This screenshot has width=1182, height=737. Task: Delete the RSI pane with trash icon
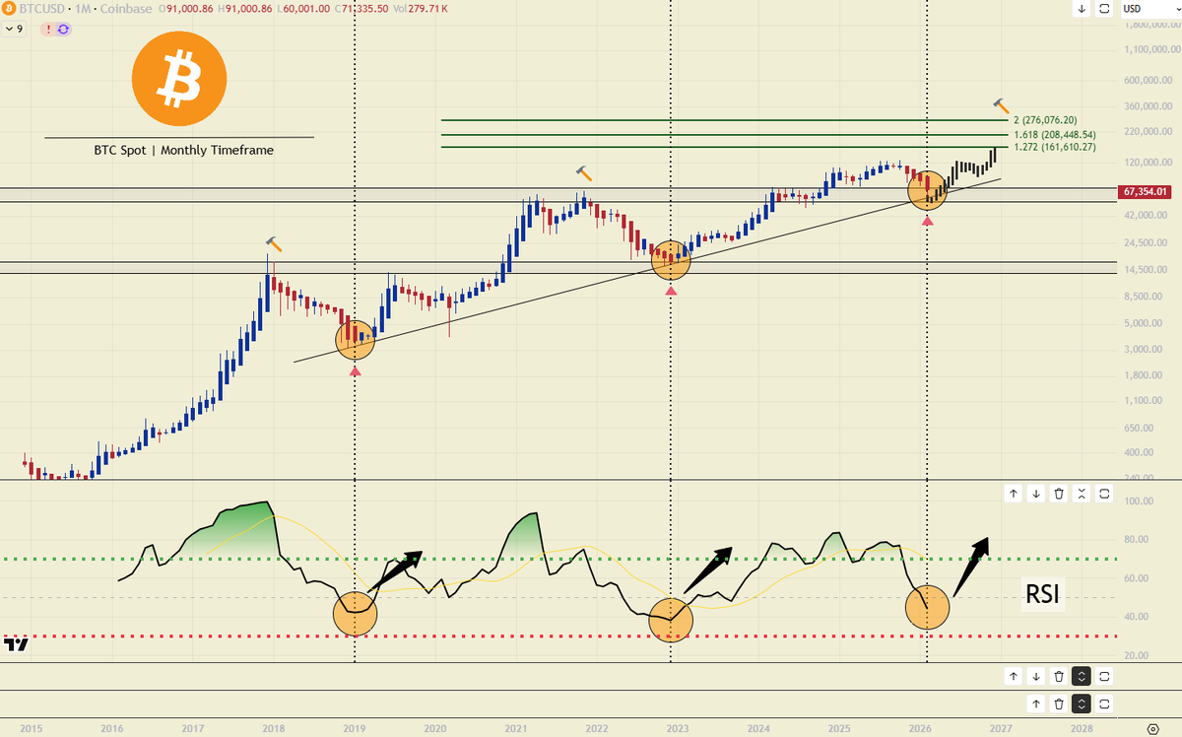pos(1058,494)
